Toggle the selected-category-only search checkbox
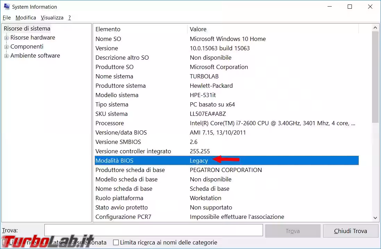 pos(5,243)
